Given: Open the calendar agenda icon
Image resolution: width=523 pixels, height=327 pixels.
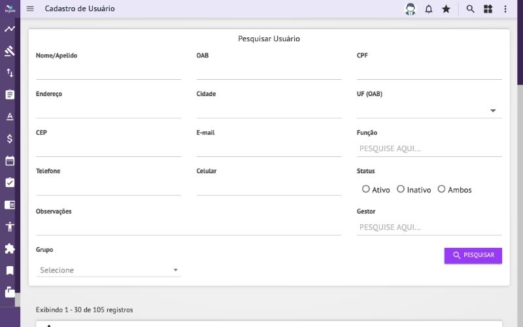Looking at the screenshot, I should (10, 160).
